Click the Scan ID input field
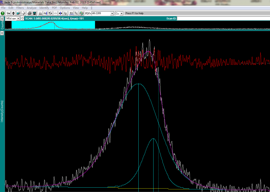The width and height of the screenshot is (270, 192). point(223,18)
